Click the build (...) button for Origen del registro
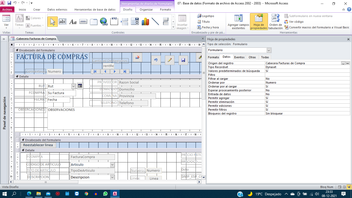The width and height of the screenshot is (352, 198). pos(348,63)
